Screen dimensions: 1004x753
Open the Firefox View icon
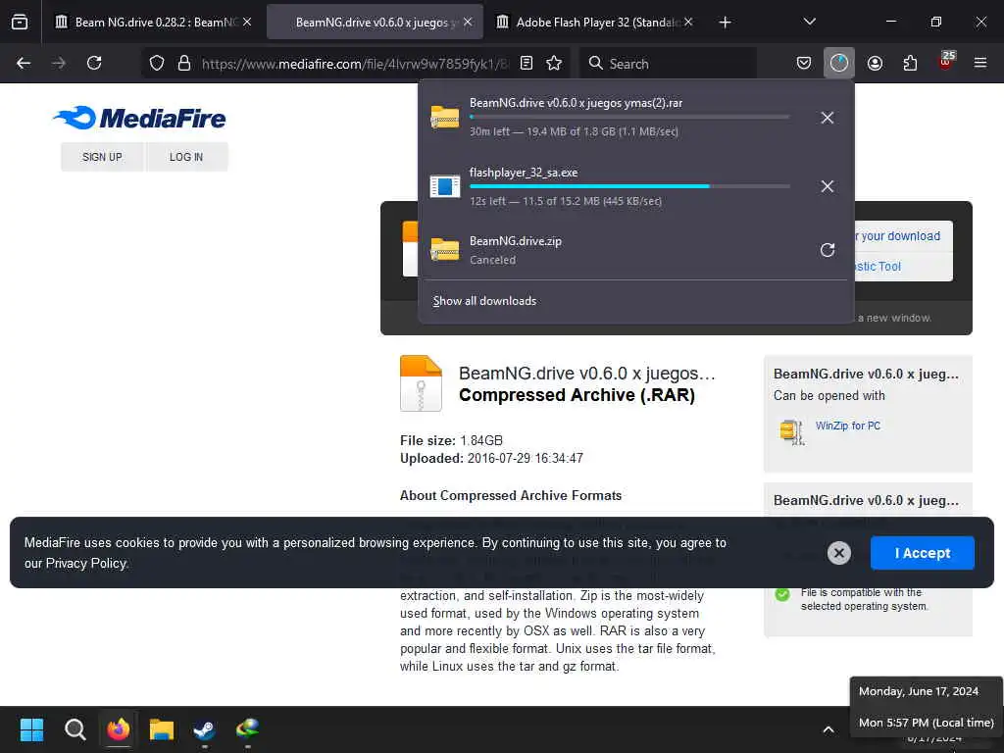[x=20, y=22]
